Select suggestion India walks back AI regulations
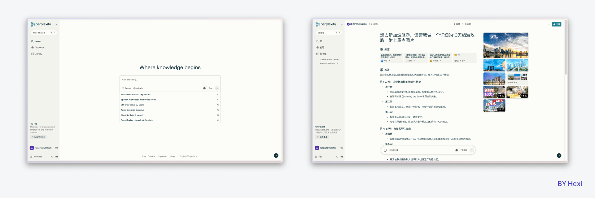The width and height of the screenshot is (595, 198). pyautogui.click(x=170, y=94)
